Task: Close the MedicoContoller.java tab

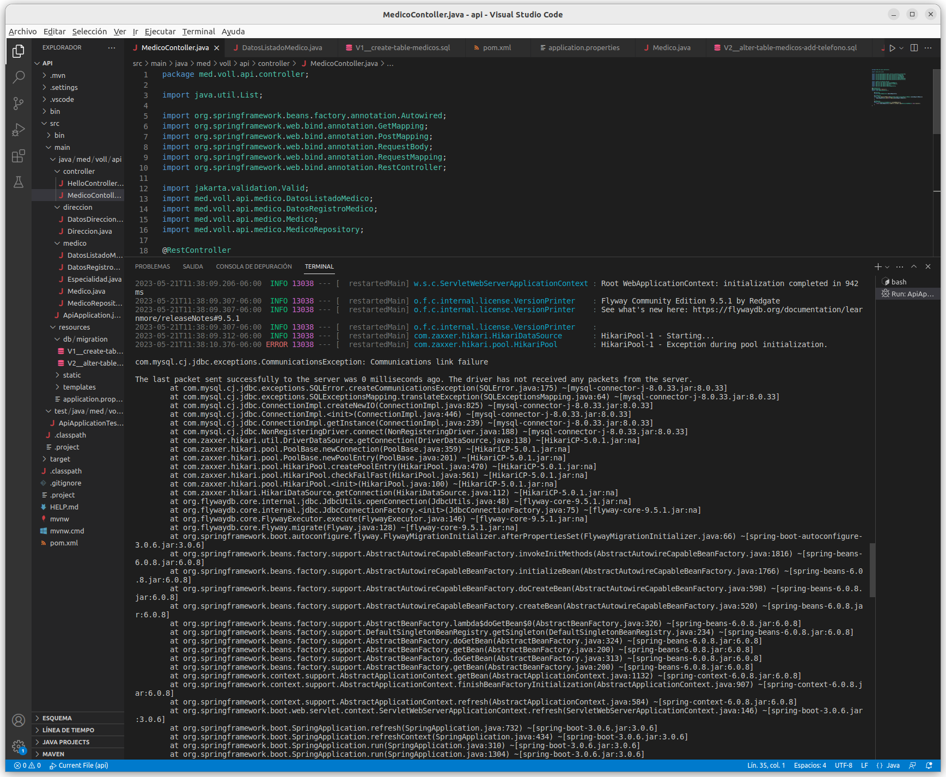Action: click(217, 48)
